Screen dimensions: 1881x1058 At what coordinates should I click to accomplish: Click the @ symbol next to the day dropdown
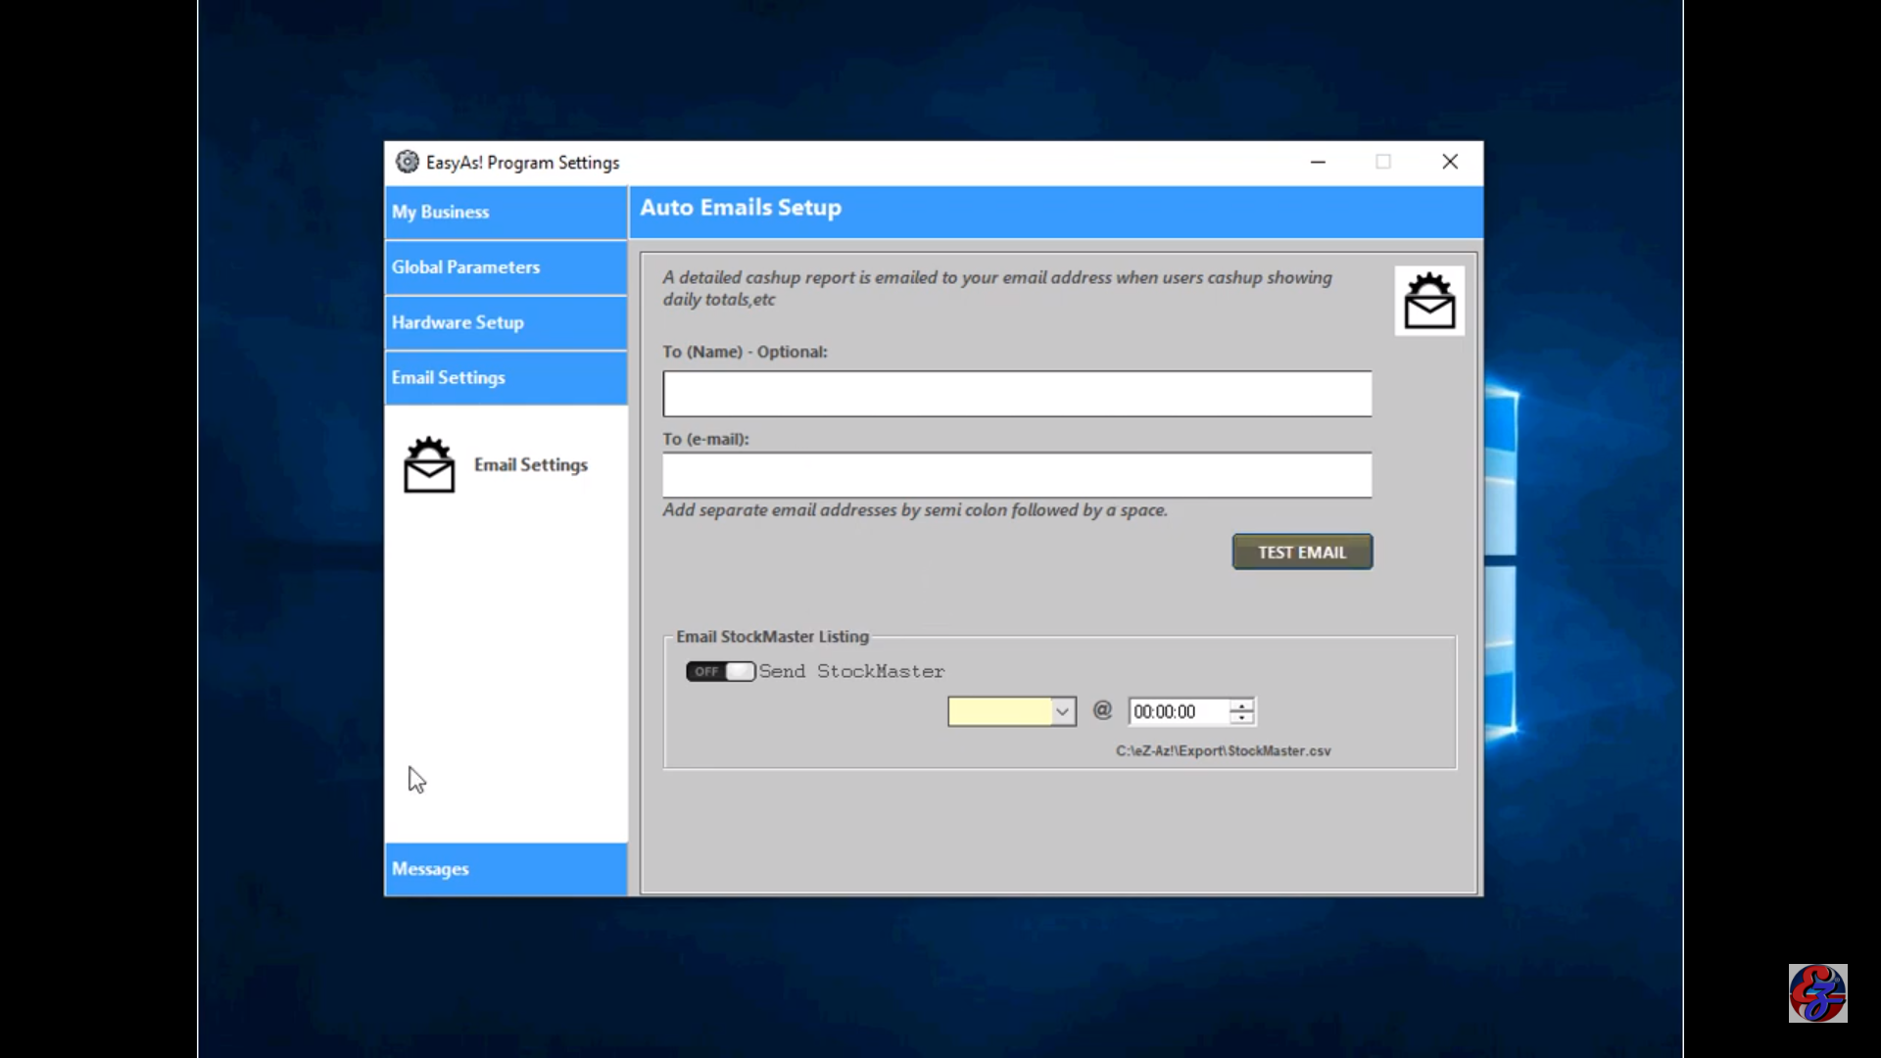(1102, 710)
